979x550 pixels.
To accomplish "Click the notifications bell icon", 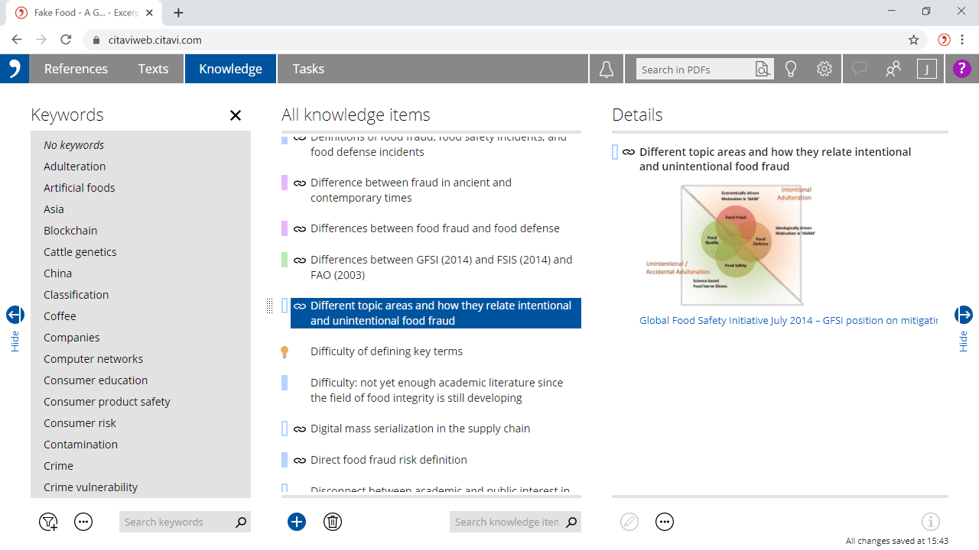I will point(607,70).
